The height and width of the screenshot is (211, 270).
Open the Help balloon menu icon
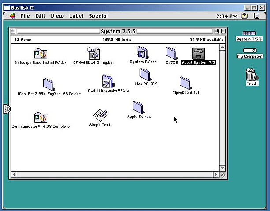pyautogui.click(x=244, y=16)
